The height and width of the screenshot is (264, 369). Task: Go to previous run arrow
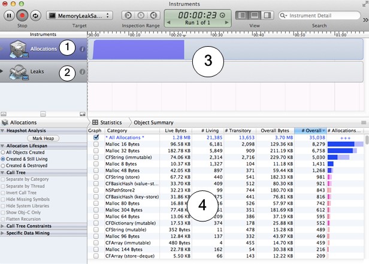(x=168, y=23)
